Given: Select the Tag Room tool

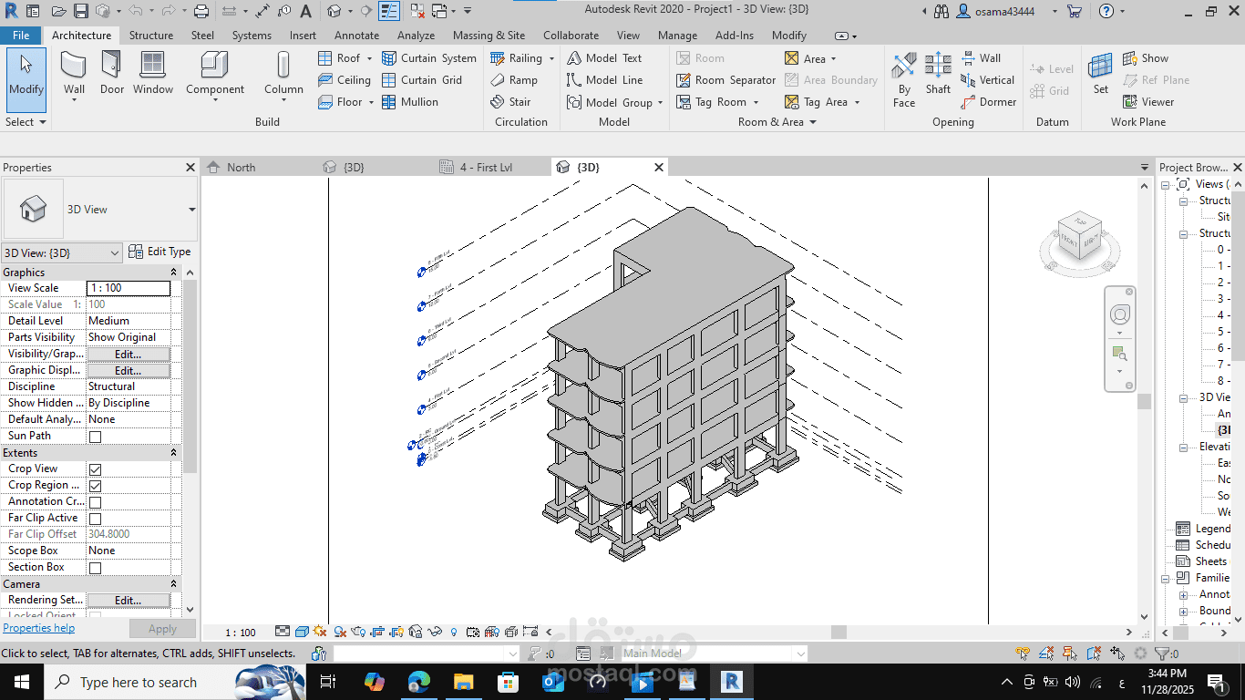Looking at the screenshot, I should (x=716, y=102).
